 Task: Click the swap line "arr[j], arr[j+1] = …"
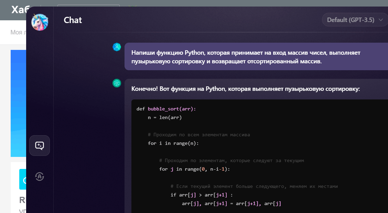(x=231, y=203)
